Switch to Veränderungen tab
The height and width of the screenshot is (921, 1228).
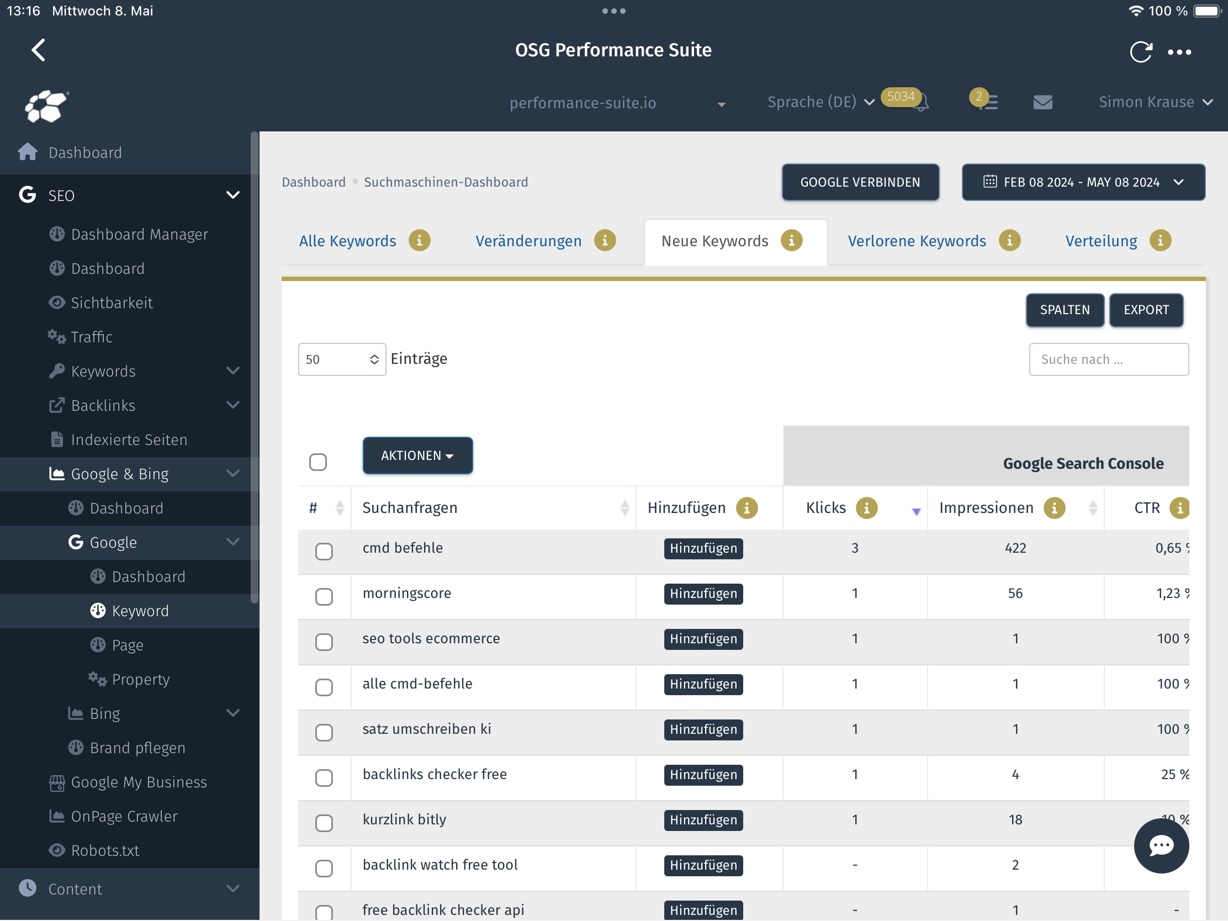(x=528, y=241)
